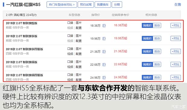Click the 我要换车 button
The height and width of the screenshot is (110, 187).
click(103, 5)
